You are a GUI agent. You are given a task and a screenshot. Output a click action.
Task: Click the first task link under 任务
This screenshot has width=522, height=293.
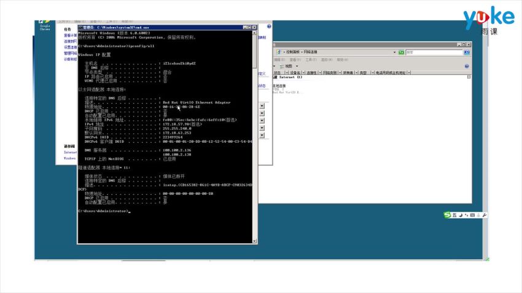[x=70, y=35]
